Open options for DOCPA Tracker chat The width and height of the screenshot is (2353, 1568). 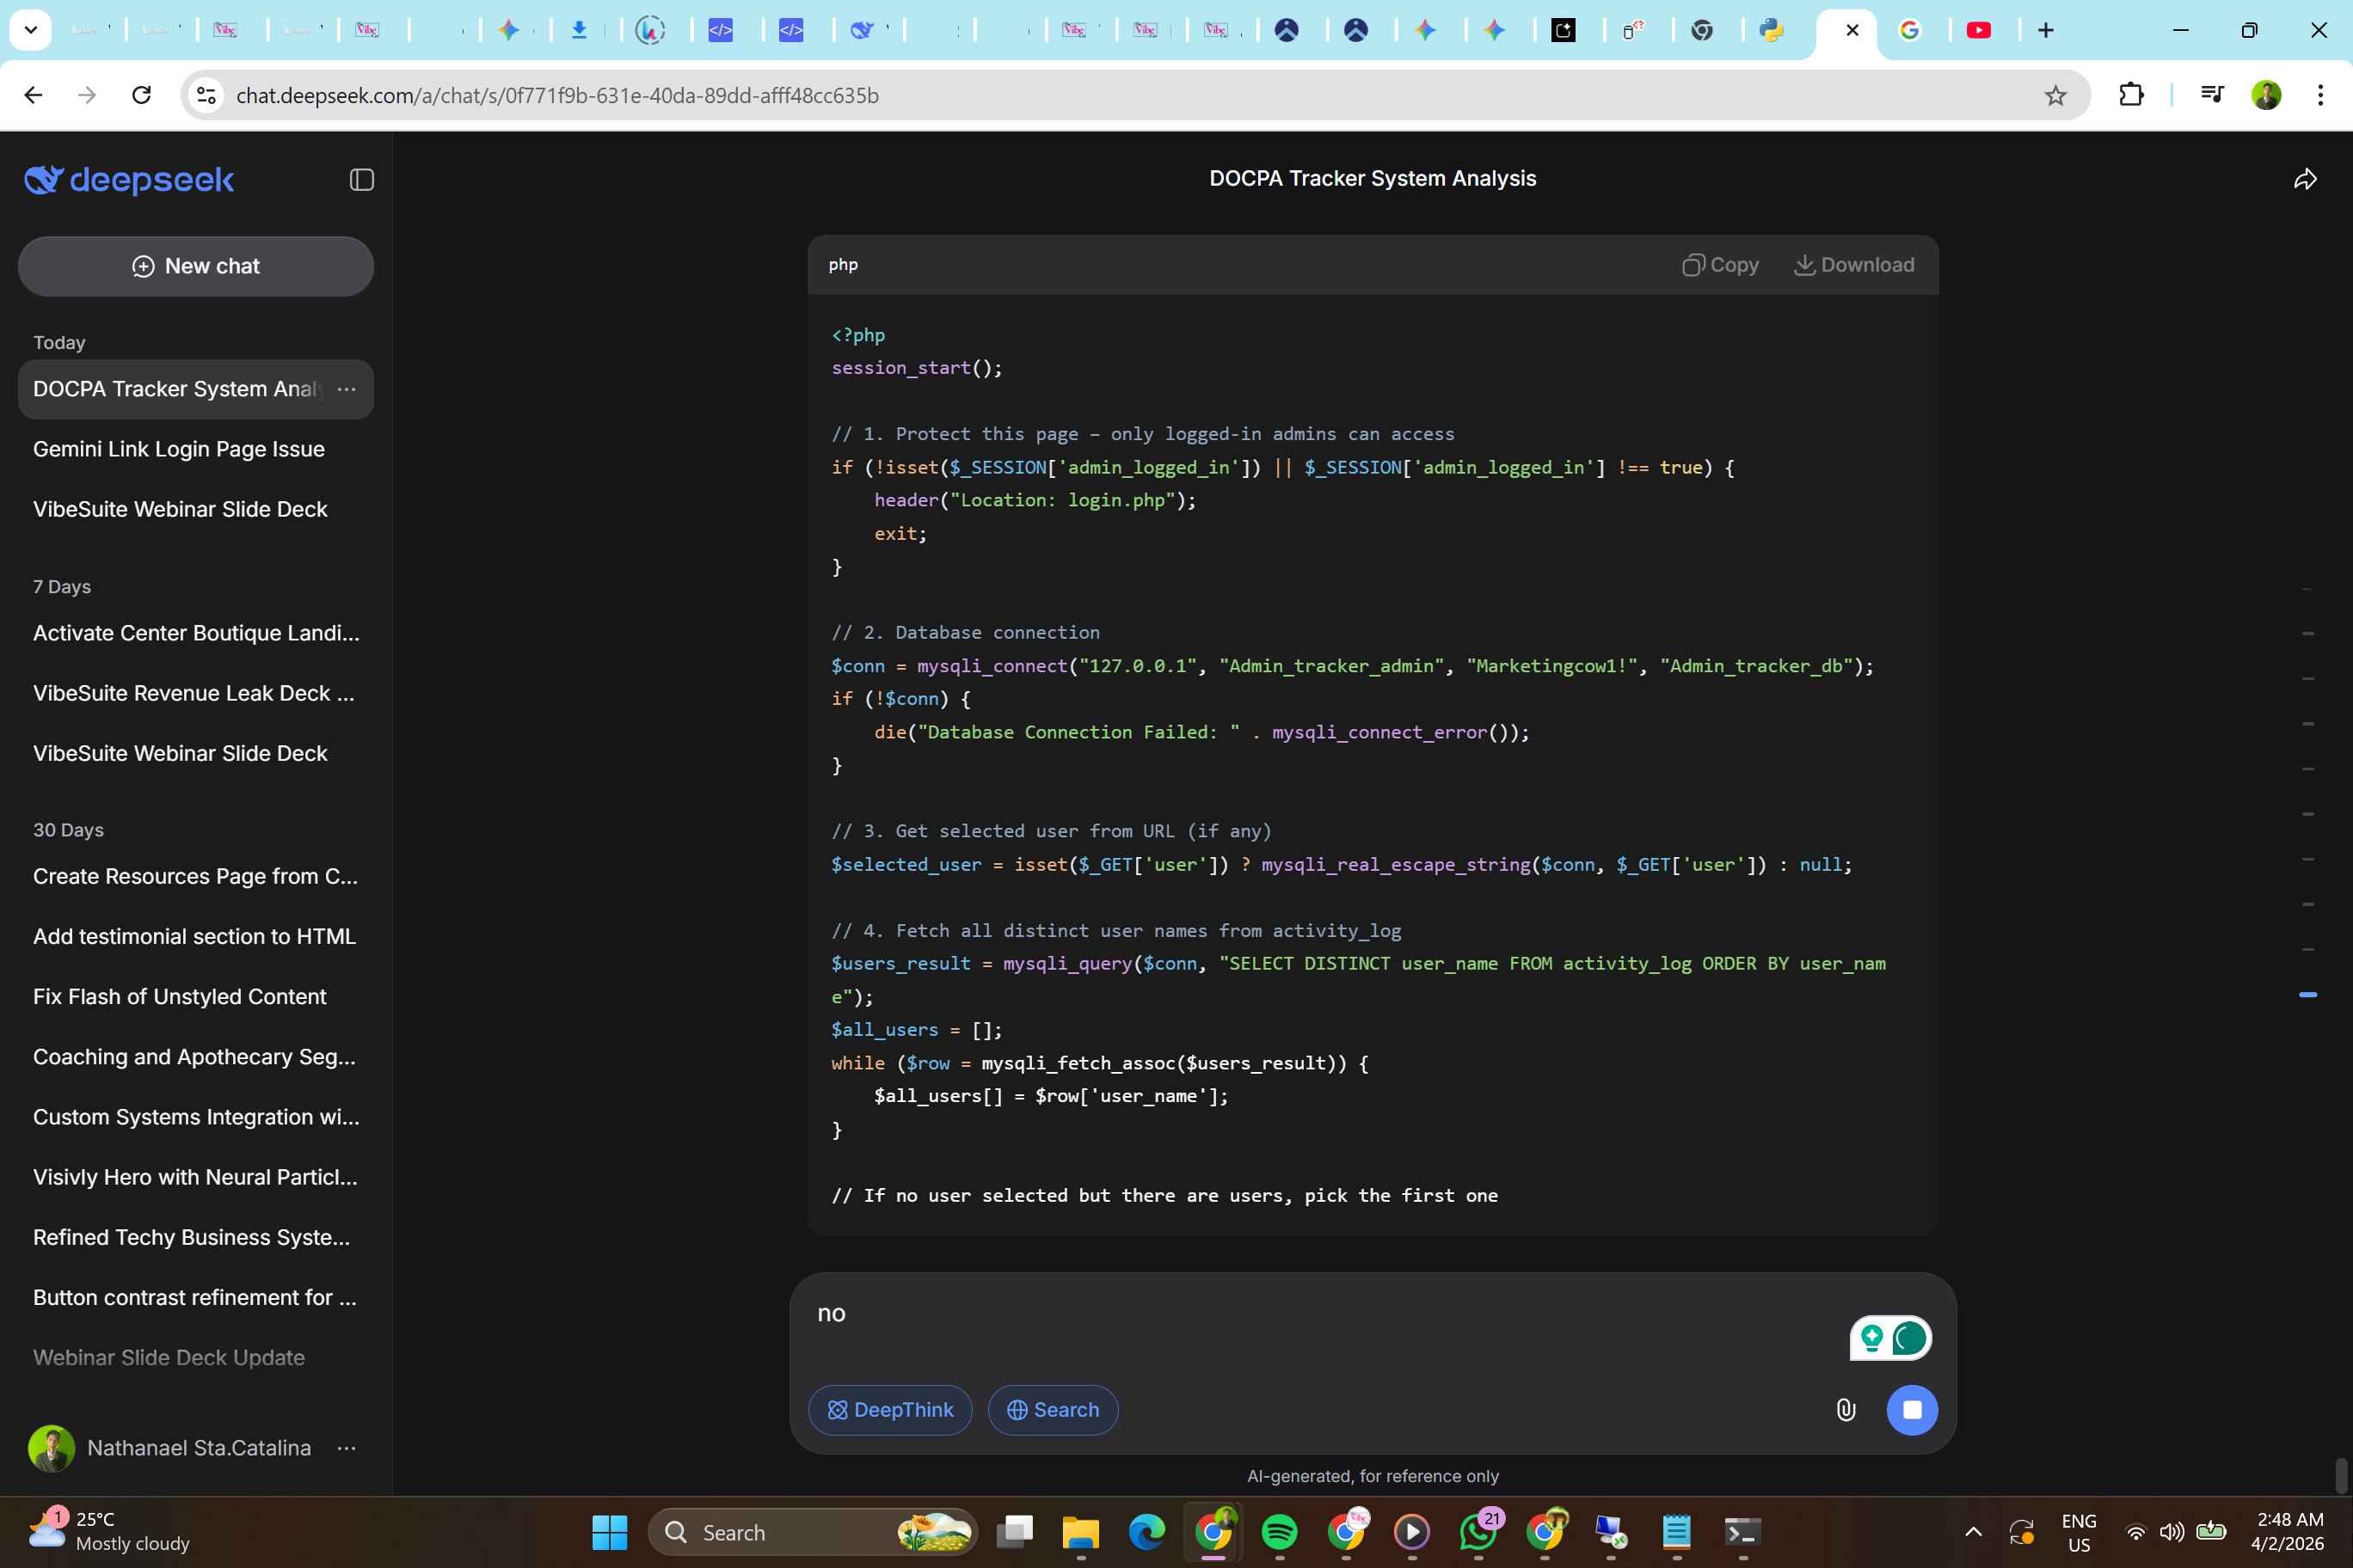(346, 389)
